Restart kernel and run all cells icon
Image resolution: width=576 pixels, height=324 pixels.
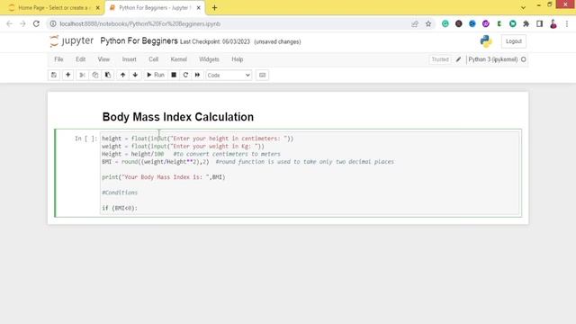[x=197, y=75]
